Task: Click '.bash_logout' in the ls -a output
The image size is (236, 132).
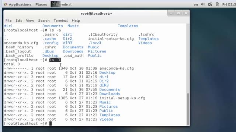Action: click(17, 51)
